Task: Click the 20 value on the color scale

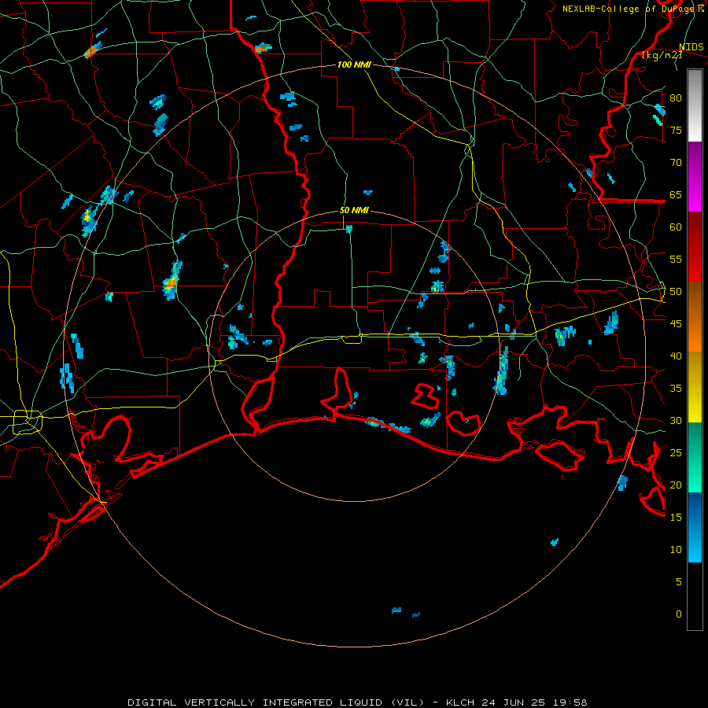Action: (x=676, y=485)
